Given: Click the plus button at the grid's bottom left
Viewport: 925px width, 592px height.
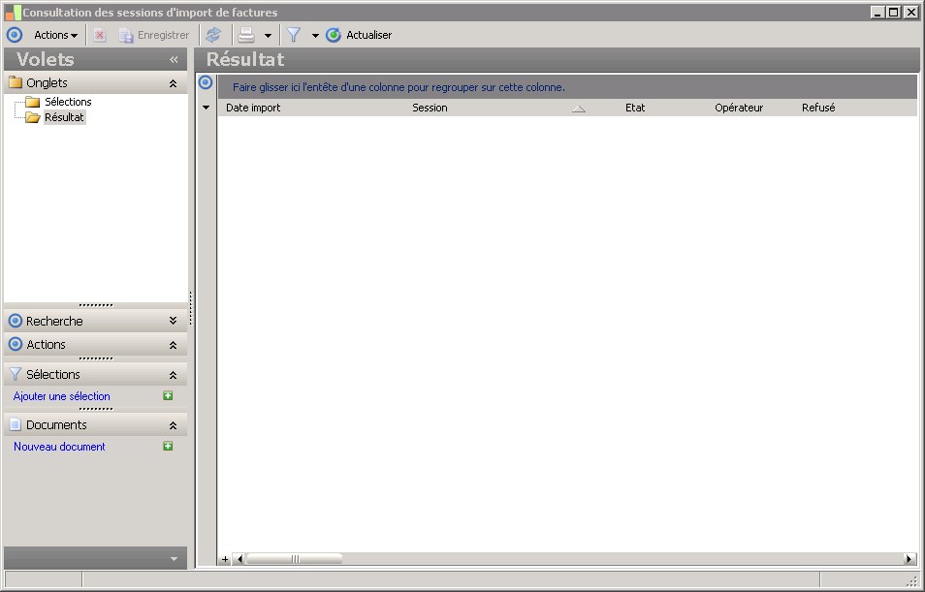Looking at the screenshot, I should coord(225,559).
